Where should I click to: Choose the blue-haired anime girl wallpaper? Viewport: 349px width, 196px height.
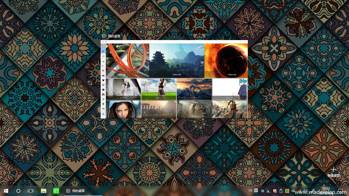click(x=229, y=89)
